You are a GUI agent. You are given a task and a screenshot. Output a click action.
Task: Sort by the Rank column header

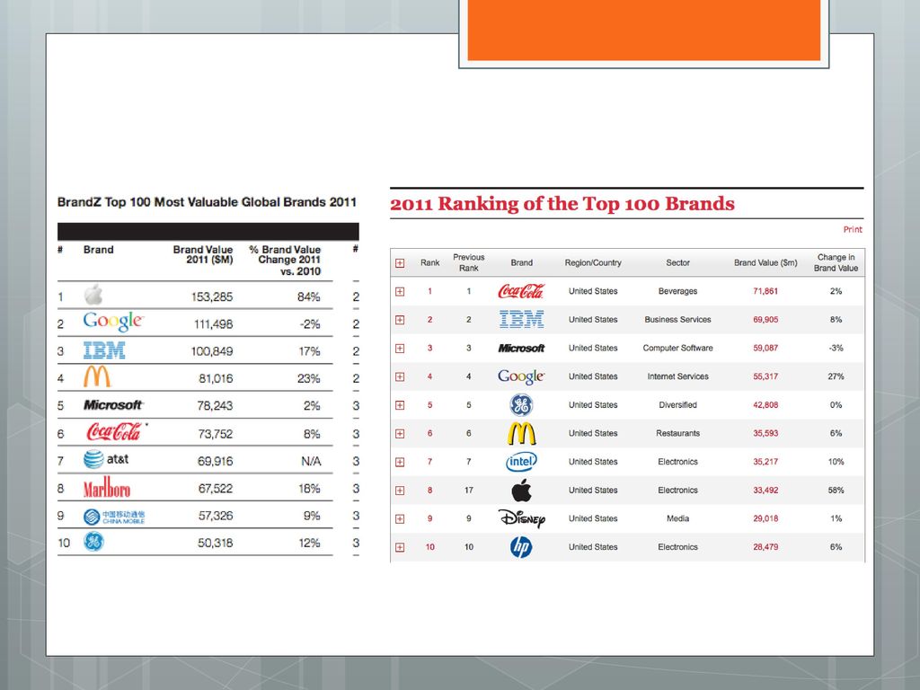coord(430,263)
